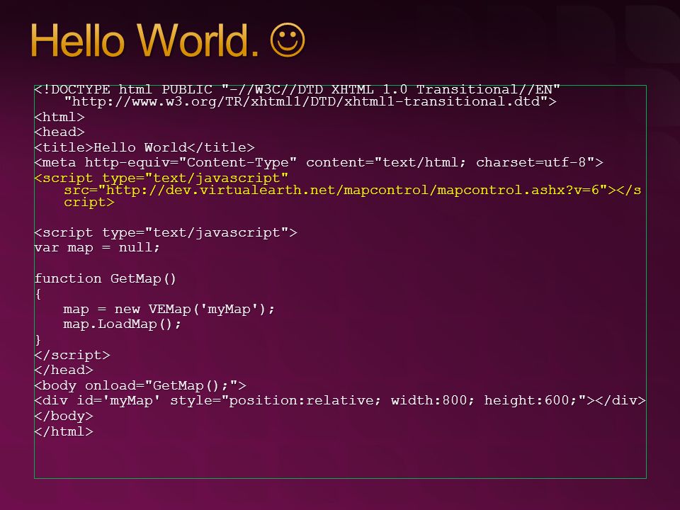Click the closing </body> tag line
Image resolution: width=680 pixels, height=510 pixels.
point(64,416)
